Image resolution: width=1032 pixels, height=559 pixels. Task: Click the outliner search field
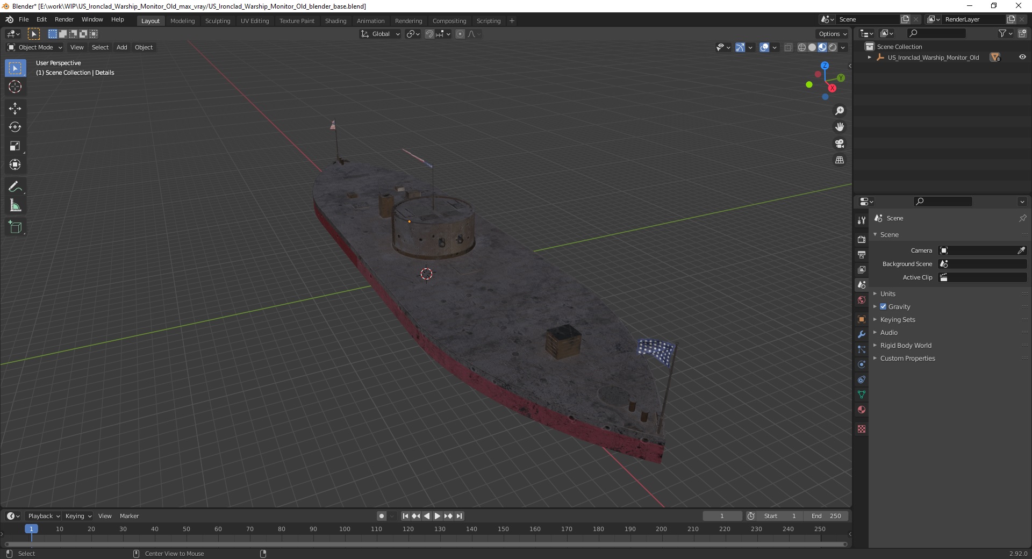(x=936, y=33)
